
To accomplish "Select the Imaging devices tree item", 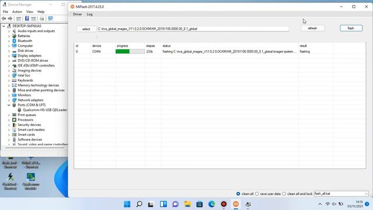I will click(30, 71).
